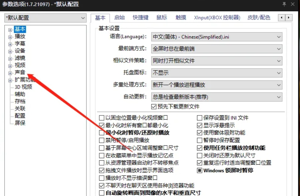
Task: Select 声音 in the settings tree
Action: [x=20, y=73]
